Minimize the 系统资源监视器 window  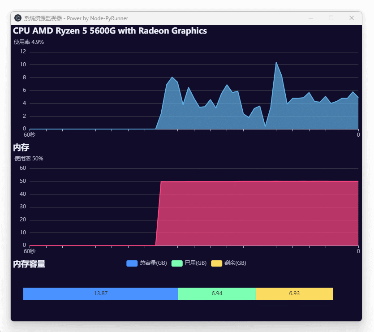(311, 18)
